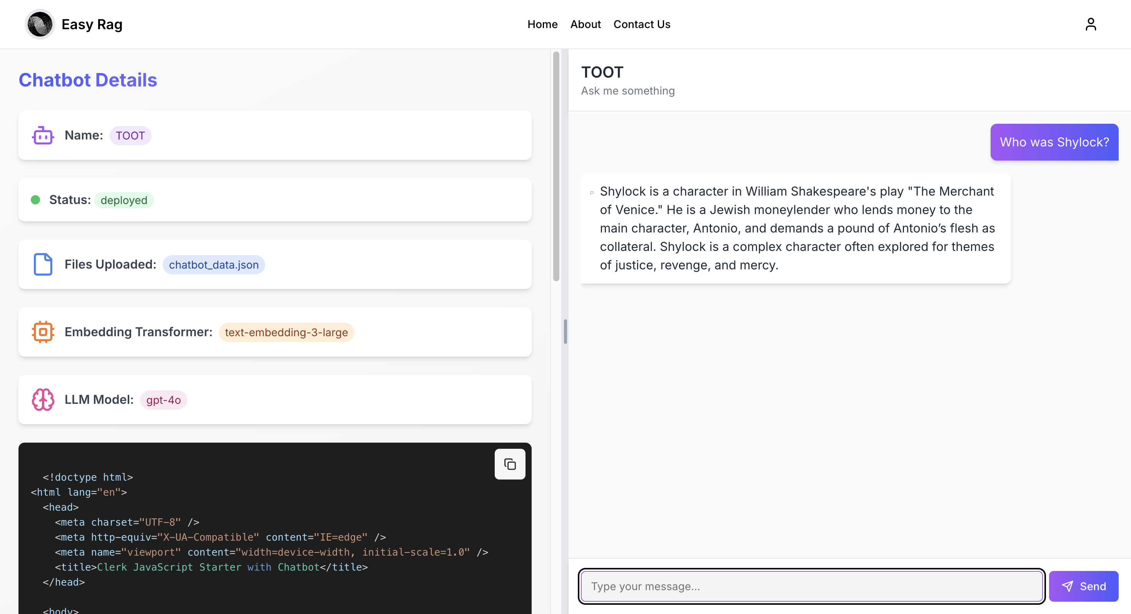This screenshot has width=1131, height=614.
Task: Copy the embed code snippet
Action: tap(510, 464)
